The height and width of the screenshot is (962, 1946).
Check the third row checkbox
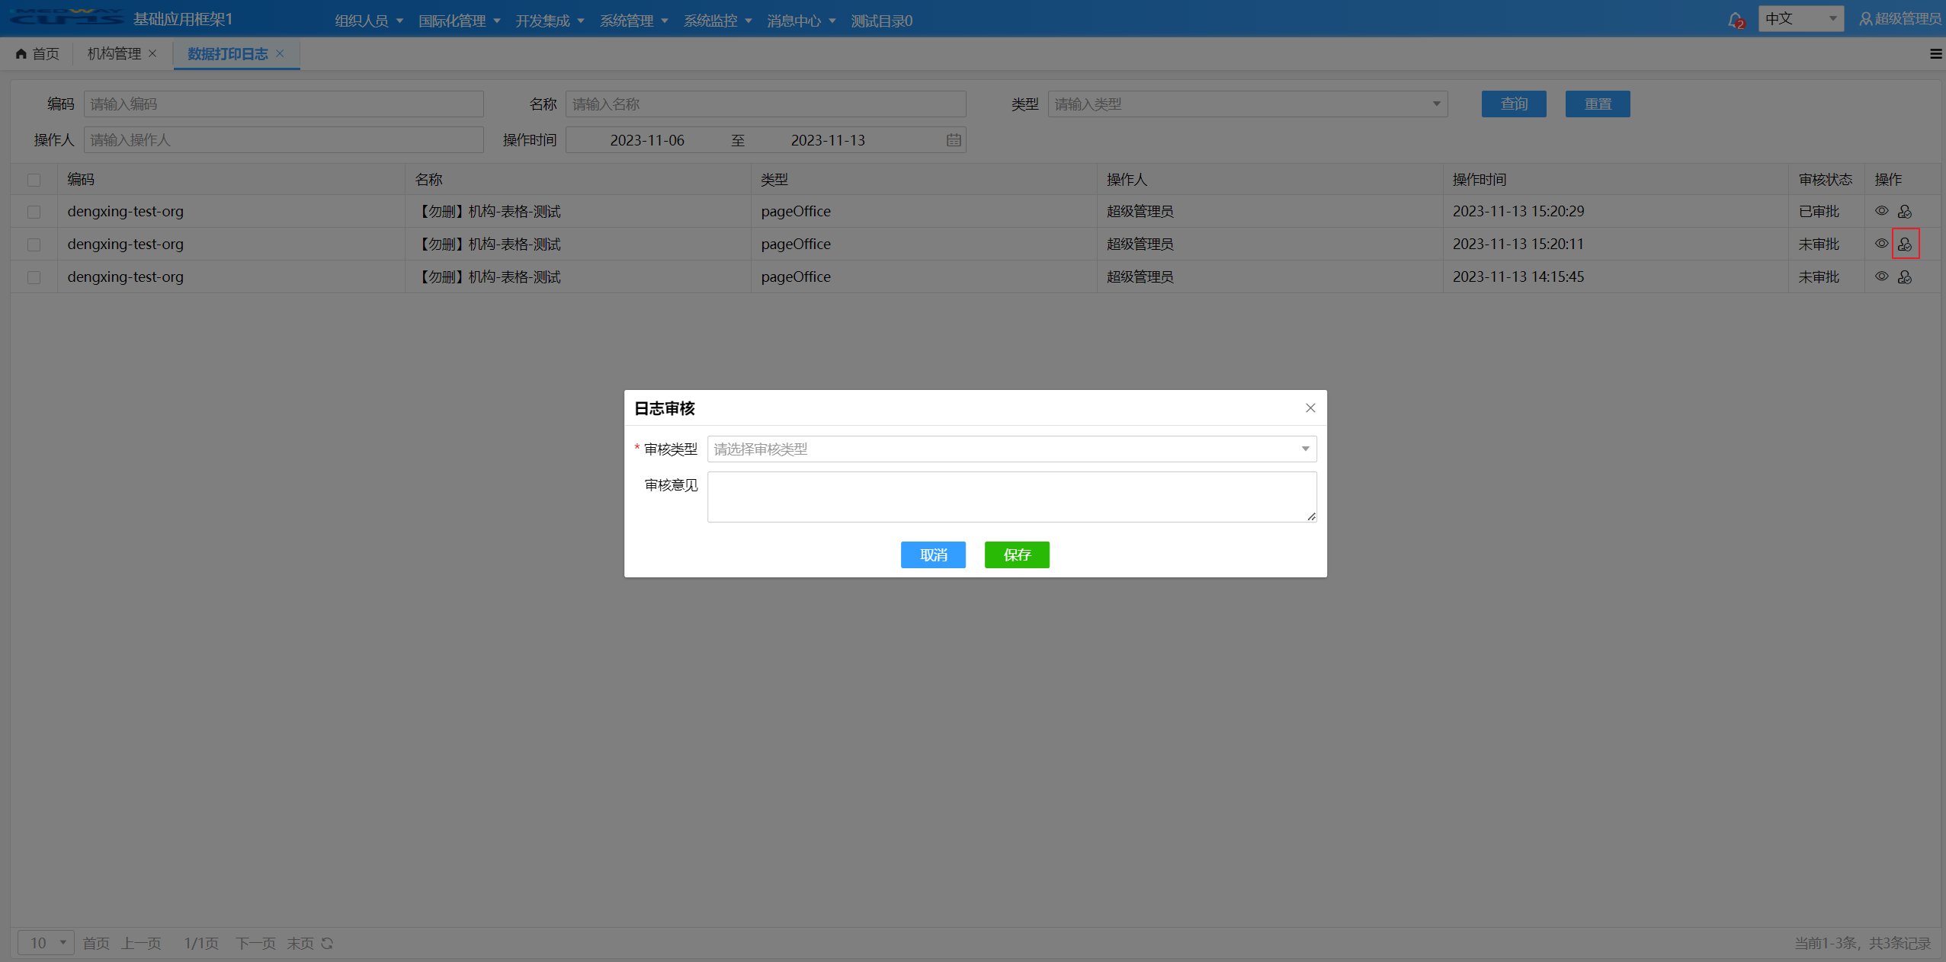coord(34,277)
